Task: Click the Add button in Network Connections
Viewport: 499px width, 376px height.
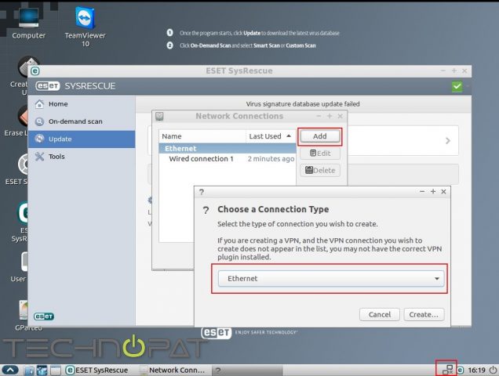Action: (320, 136)
